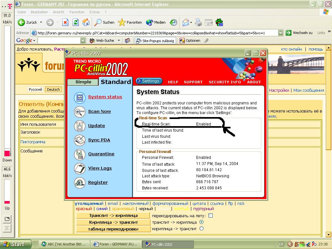Expand the Zurück back-button history arrow
The width and height of the screenshot is (332, 249).
pos(41,22)
